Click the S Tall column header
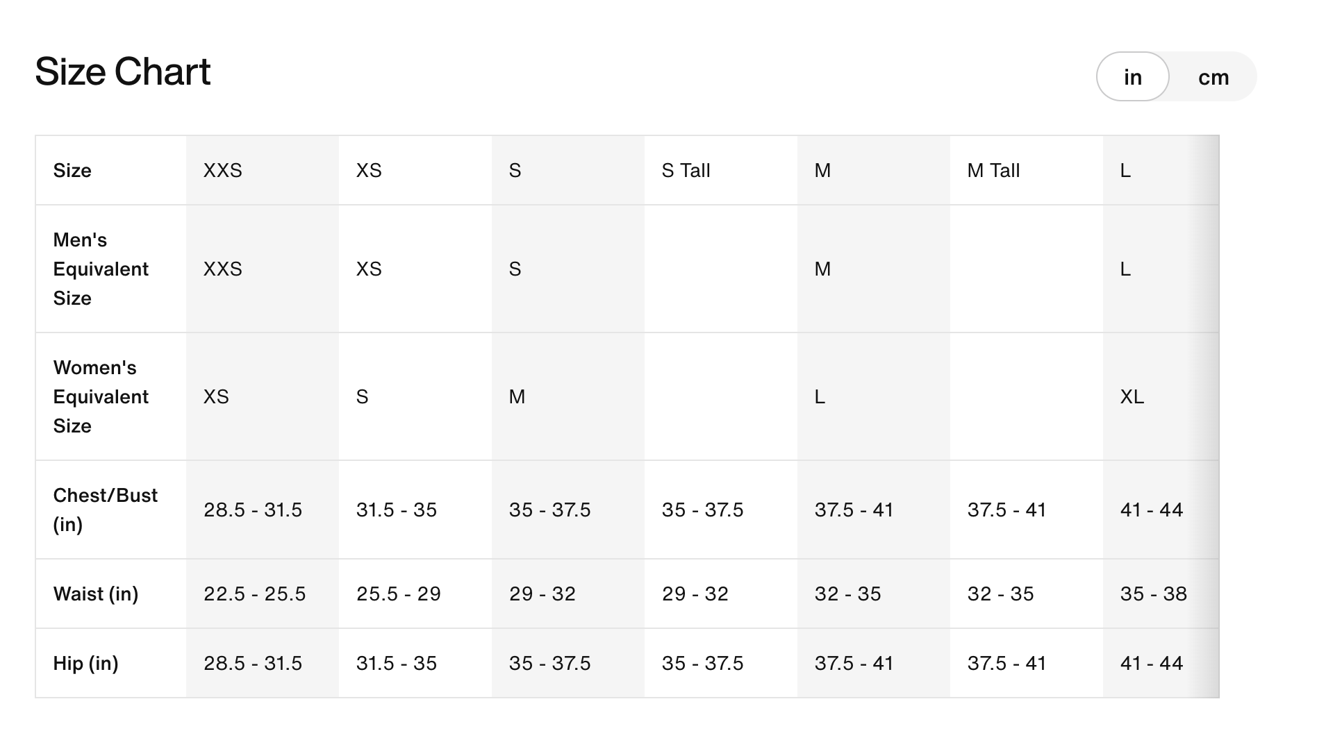Screen dimensions: 1342x740 [686, 171]
